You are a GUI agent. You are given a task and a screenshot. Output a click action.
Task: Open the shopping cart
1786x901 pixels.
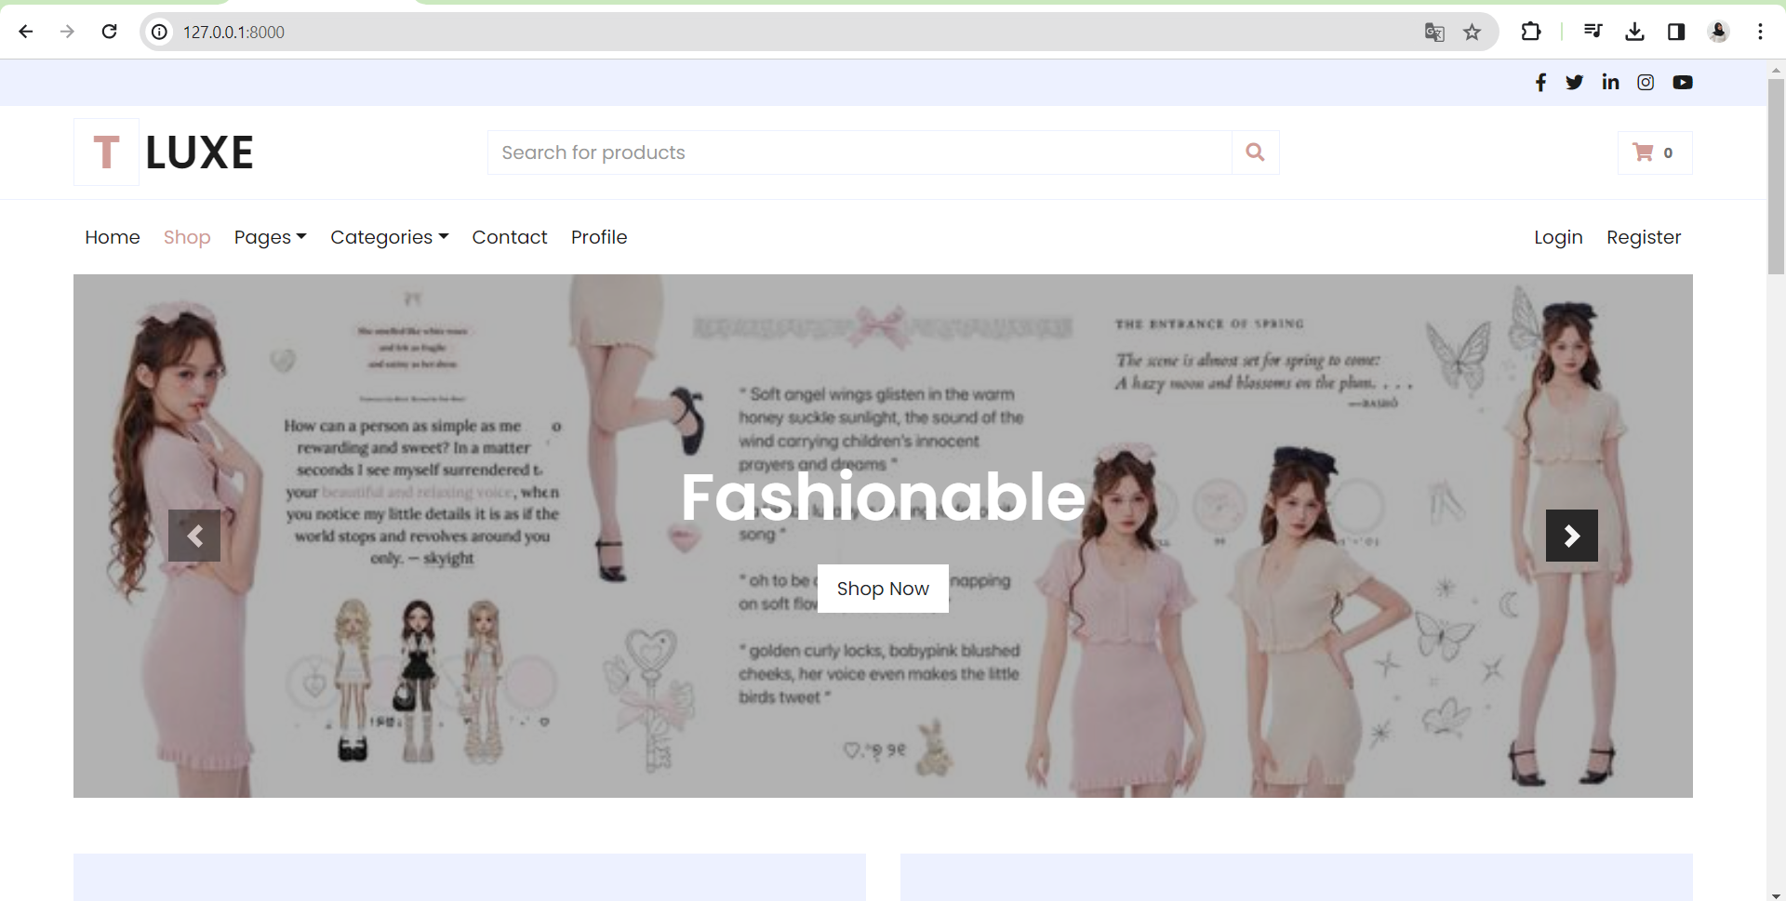click(1654, 152)
